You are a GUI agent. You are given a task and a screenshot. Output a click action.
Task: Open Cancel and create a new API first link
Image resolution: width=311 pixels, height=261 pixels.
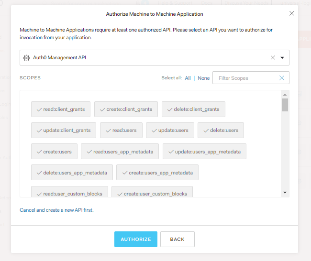click(56, 210)
